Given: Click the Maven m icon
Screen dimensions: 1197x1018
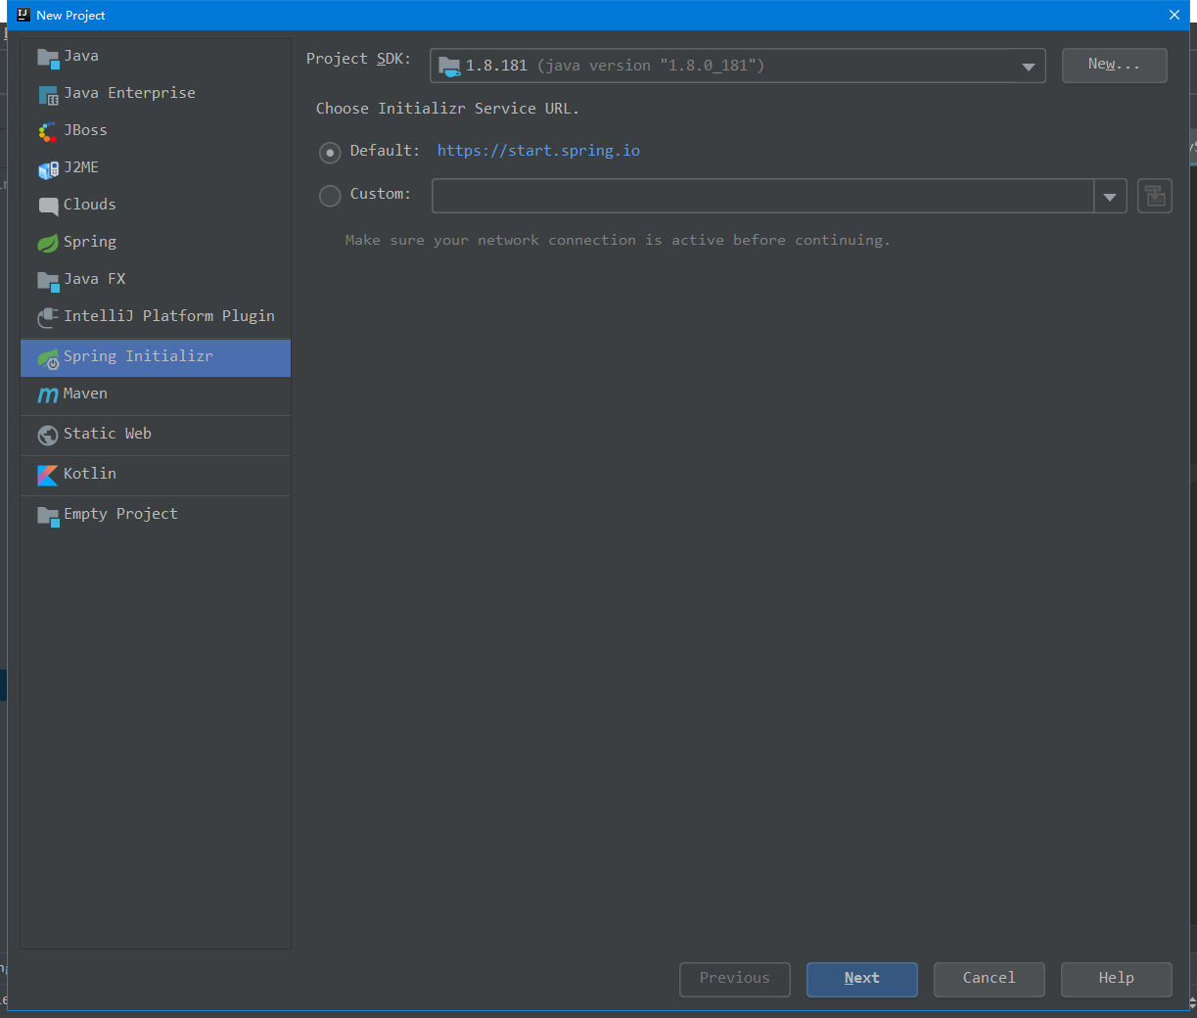Looking at the screenshot, I should [x=48, y=395].
